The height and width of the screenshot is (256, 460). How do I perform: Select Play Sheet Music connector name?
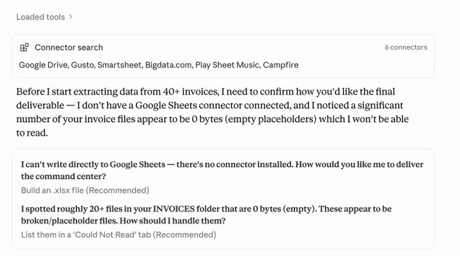point(228,65)
